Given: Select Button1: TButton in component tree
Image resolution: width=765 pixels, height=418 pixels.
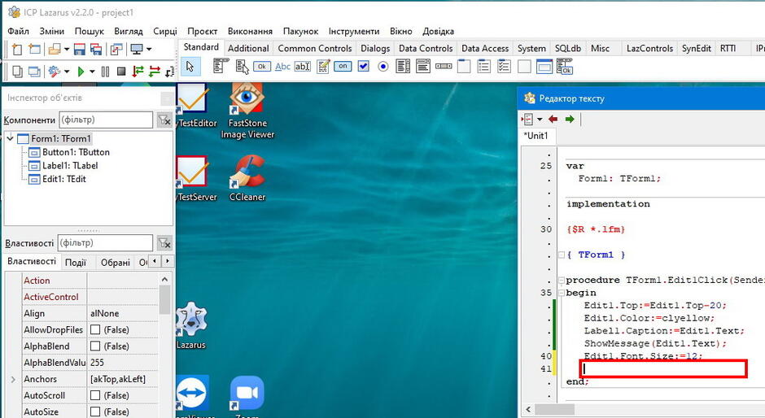Looking at the screenshot, I should click(76, 152).
